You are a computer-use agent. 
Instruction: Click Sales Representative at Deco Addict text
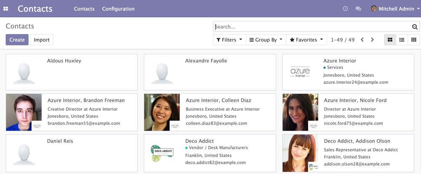361,150
